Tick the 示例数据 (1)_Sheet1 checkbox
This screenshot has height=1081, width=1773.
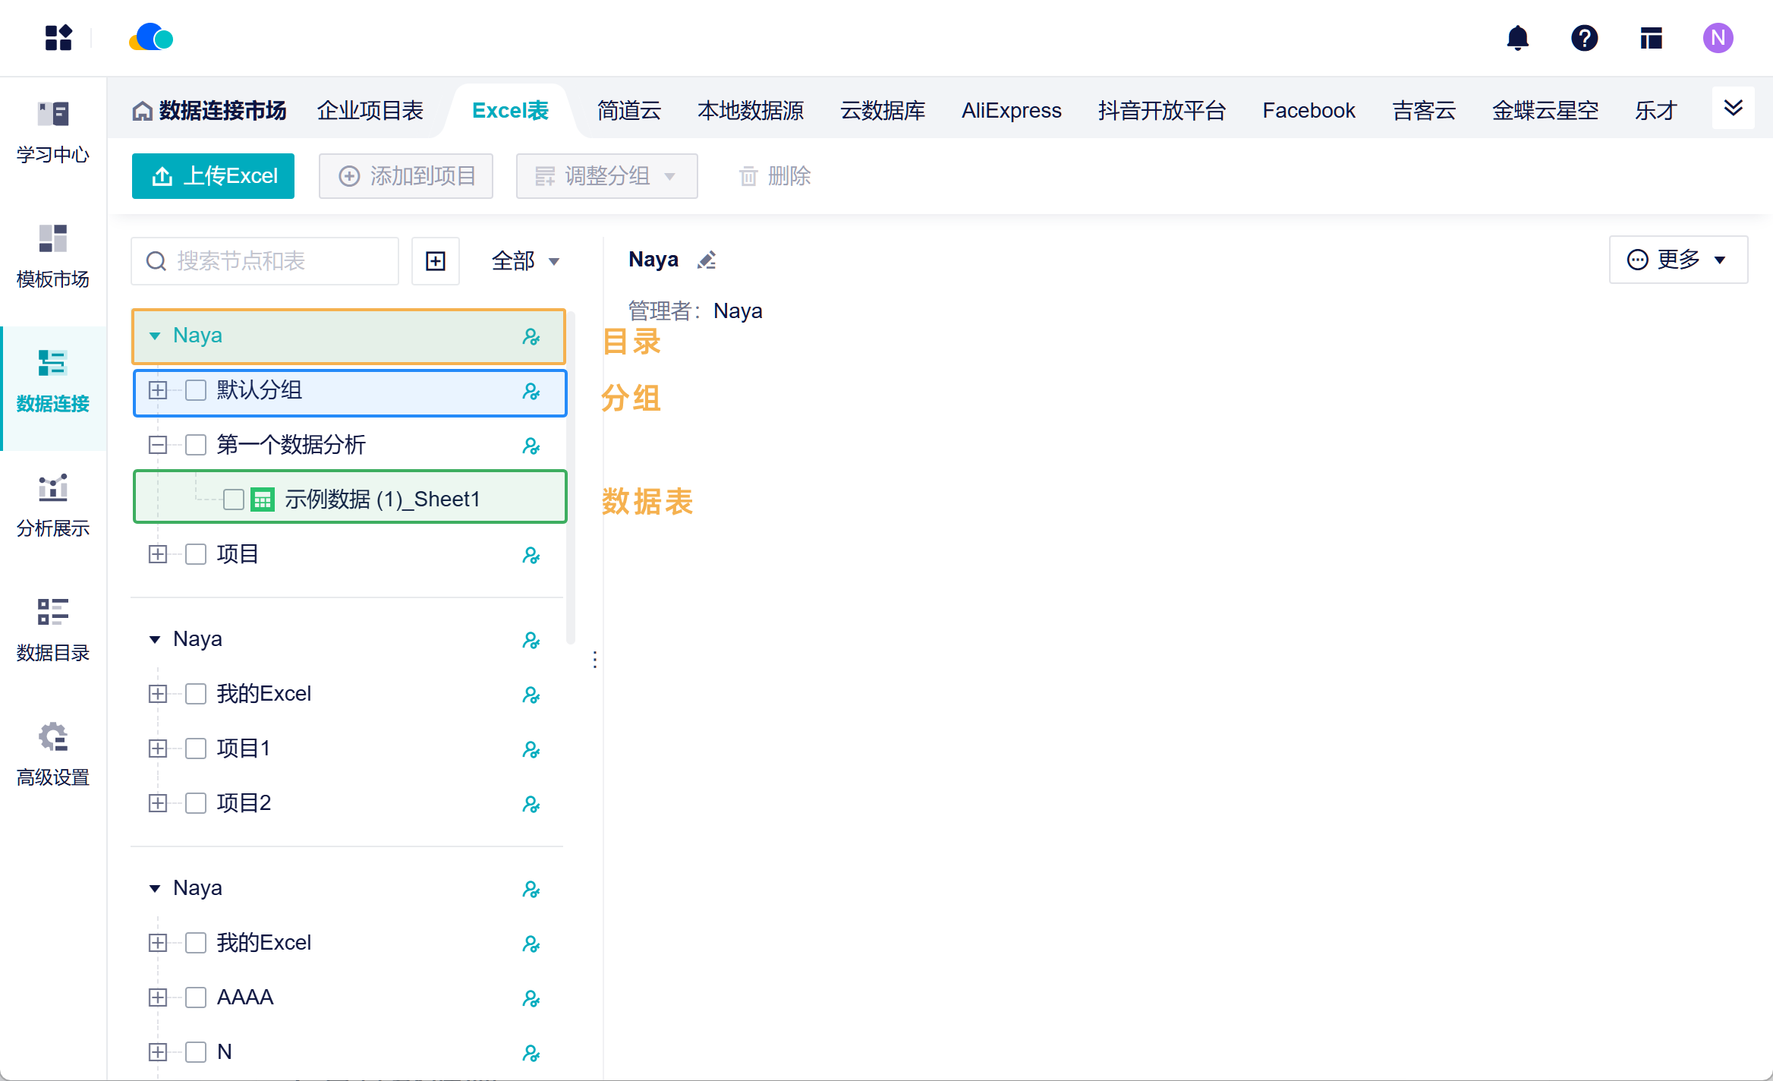pyautogui.click(x=234, y=500)
